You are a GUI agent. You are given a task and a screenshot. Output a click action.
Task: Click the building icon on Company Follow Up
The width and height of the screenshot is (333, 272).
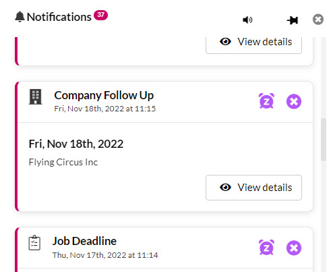35,97
